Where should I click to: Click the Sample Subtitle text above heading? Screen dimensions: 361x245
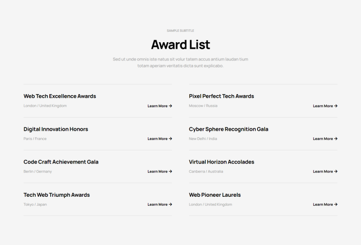click(x=180, y=30)
